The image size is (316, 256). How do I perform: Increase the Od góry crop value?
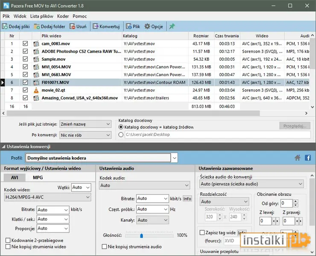click(x=296, y=201)
